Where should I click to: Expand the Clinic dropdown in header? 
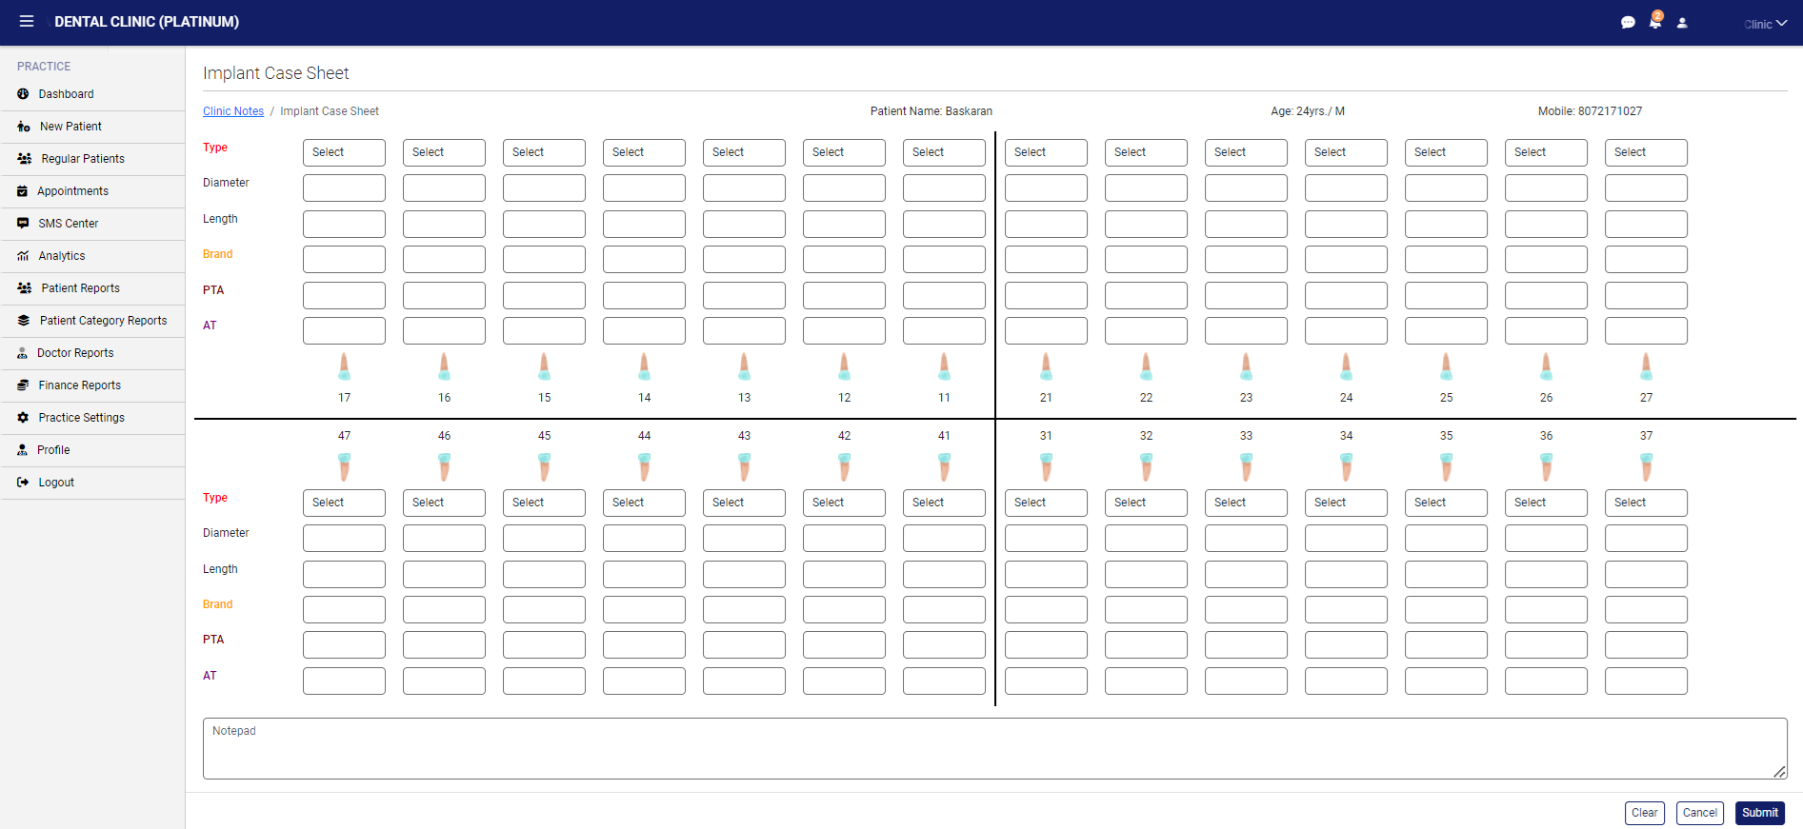1765,24
